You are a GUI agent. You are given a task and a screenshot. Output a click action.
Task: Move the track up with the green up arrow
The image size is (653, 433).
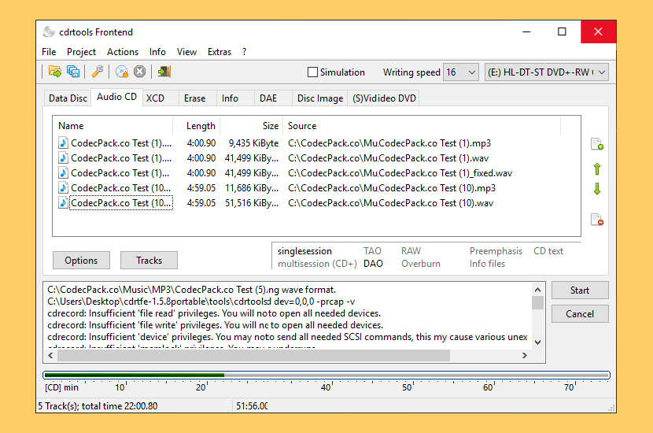[596, 168]
